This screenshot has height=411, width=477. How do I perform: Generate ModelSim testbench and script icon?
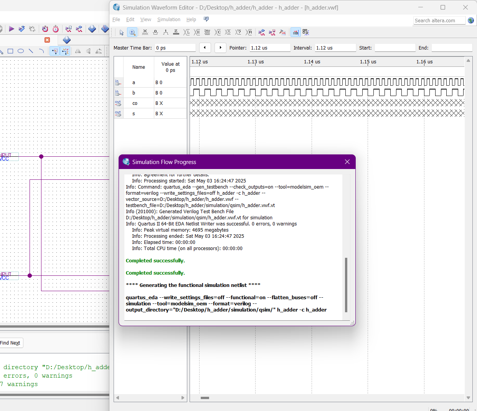282,33
